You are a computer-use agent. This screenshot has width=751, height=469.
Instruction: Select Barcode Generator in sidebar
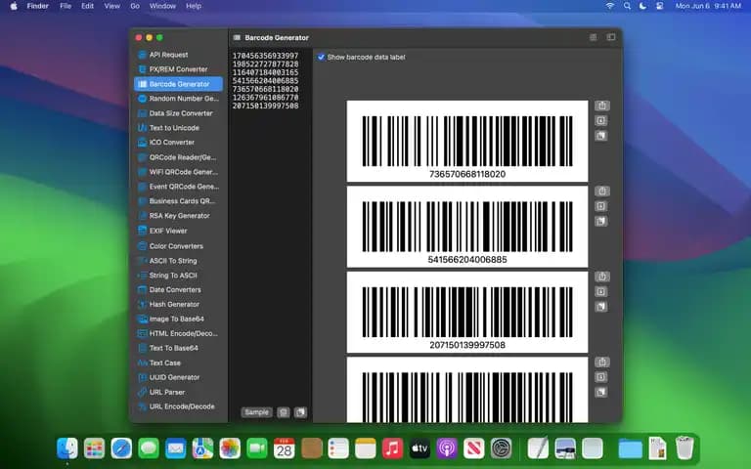pos(178,84)
